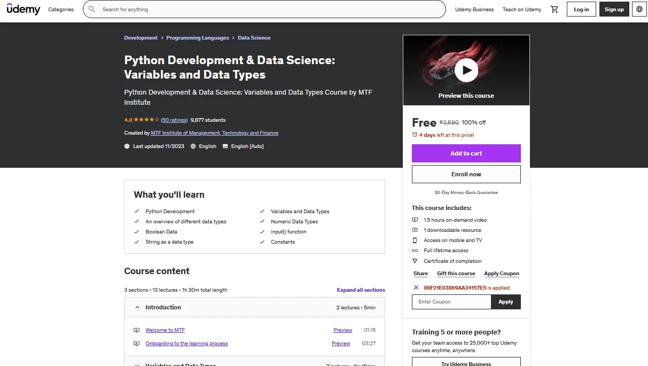
Task: Click the shopping cart icon
Action: [555, 9]
